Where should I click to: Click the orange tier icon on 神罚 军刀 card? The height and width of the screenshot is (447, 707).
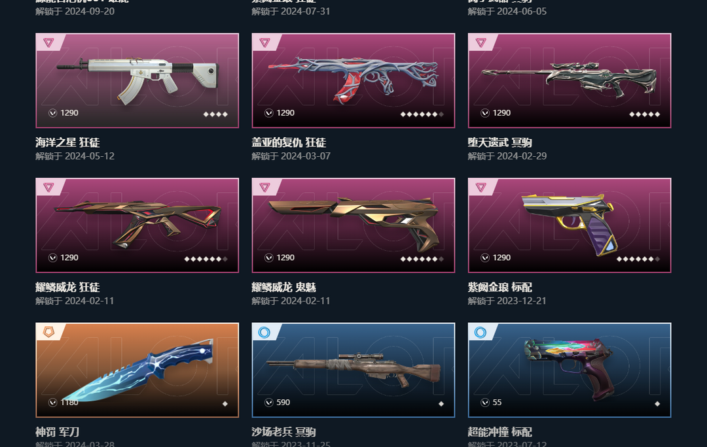[48, 332]
